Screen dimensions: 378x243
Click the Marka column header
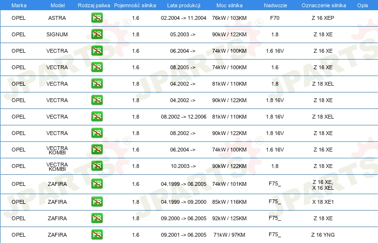coord(19,5)
